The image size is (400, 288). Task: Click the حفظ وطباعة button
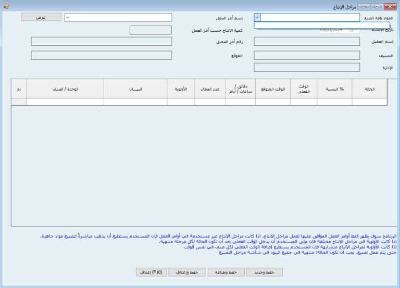(x=226, y=272)
